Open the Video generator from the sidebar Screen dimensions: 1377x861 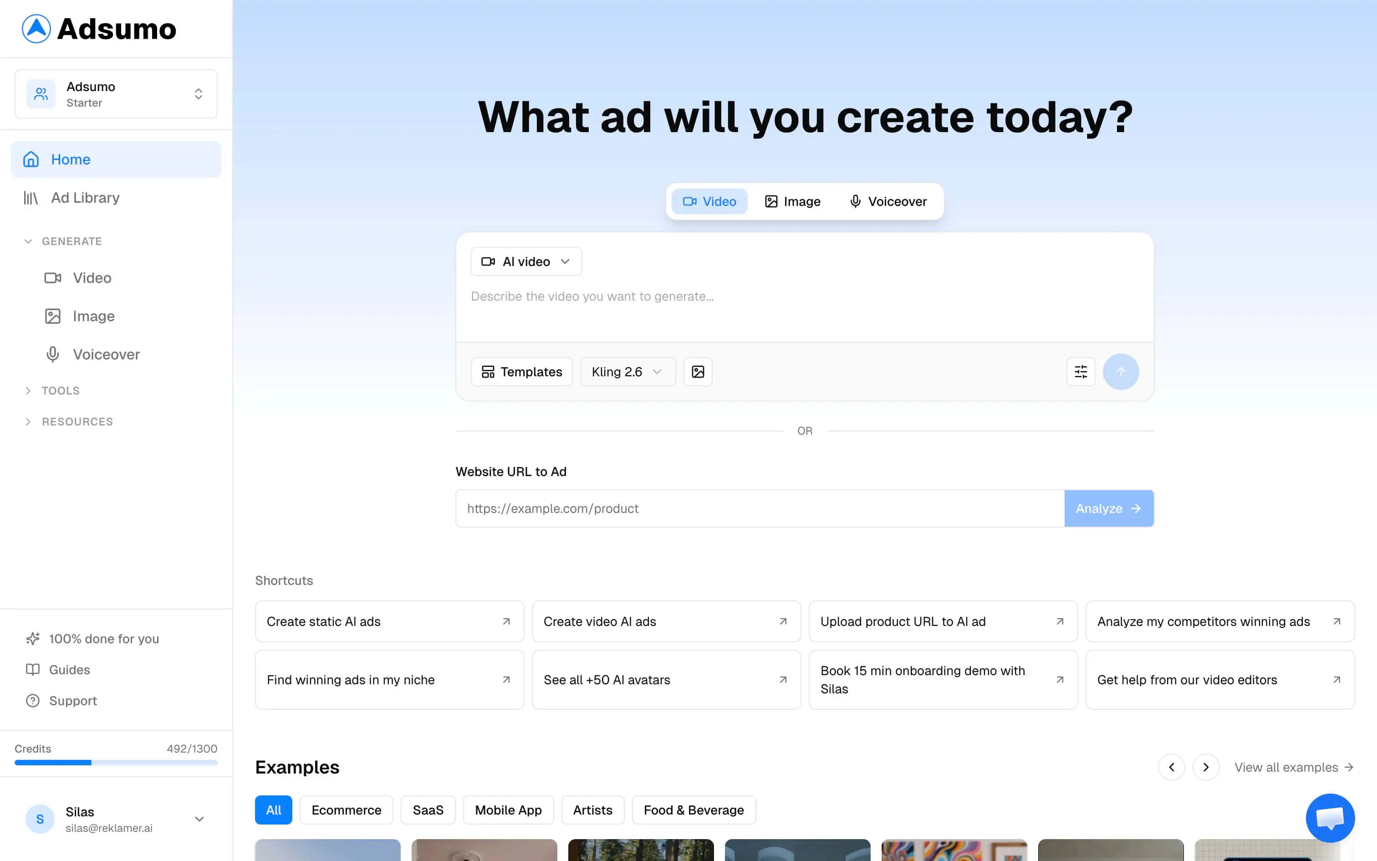[x=92, y=278]
